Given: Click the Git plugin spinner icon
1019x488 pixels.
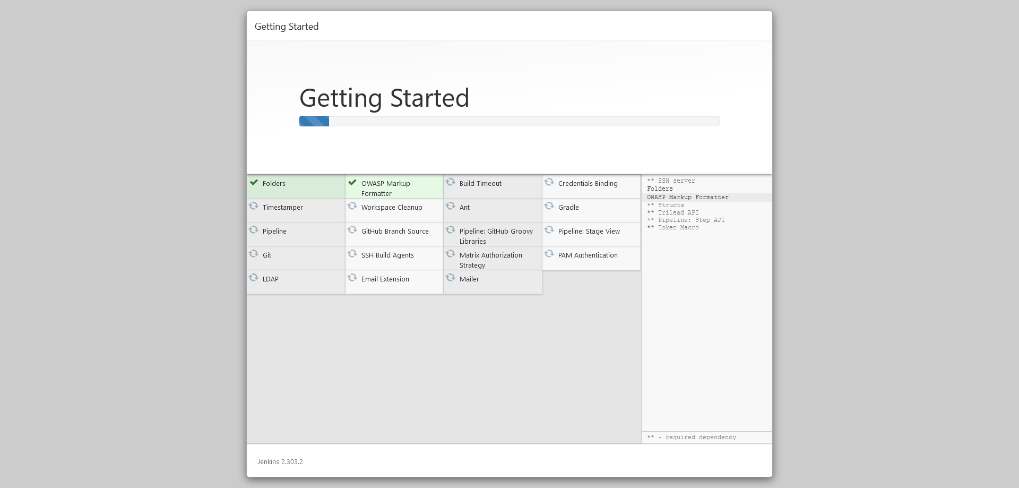Looking at the screenshot, I should (x=254, y=254).
